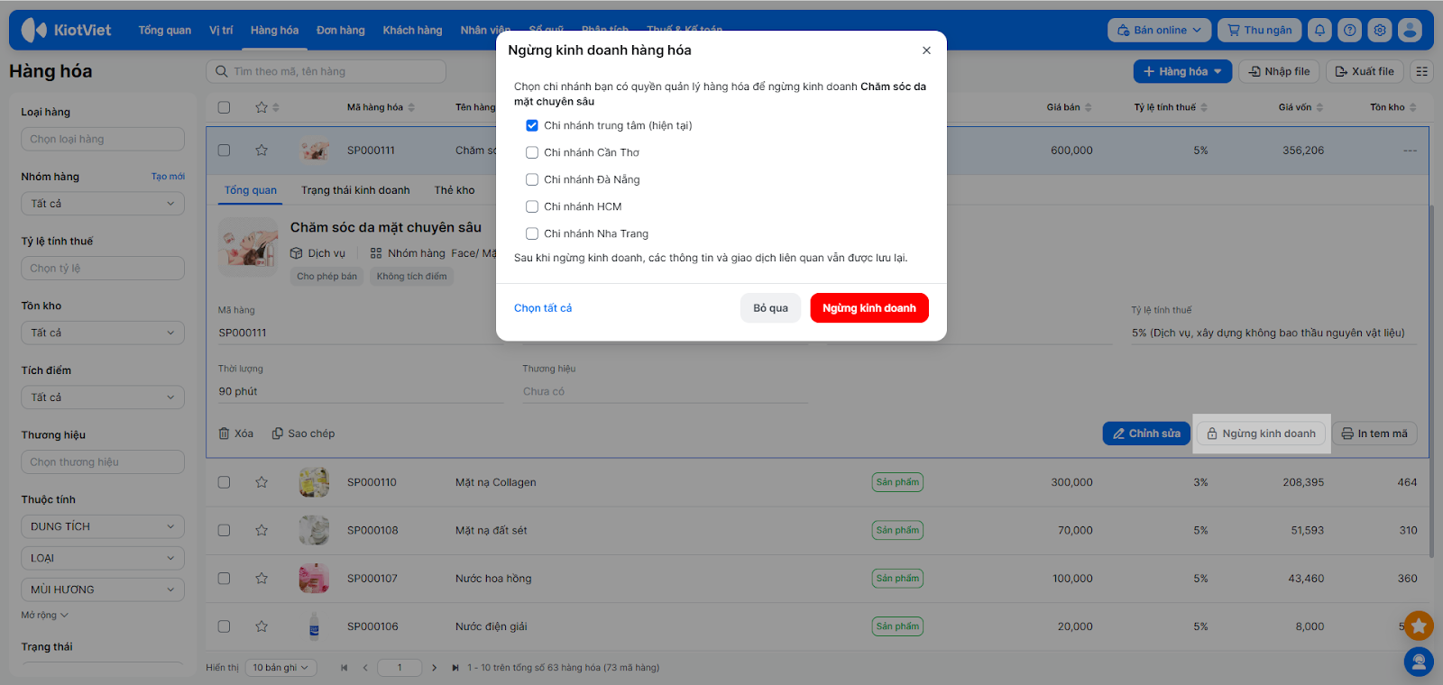1443x685 pixels.
Task: Click the Mặt nạ đất sét product thumbnail
Action: 314,530
